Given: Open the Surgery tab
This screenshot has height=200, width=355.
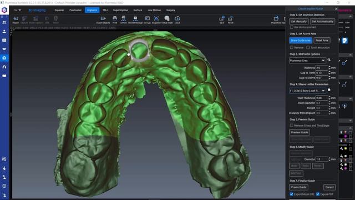Looking at the screenshot, I should (x=170, y=10).
